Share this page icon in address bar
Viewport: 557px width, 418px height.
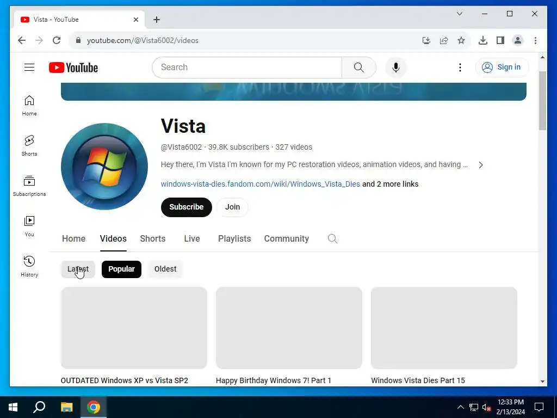pos(444,40)
